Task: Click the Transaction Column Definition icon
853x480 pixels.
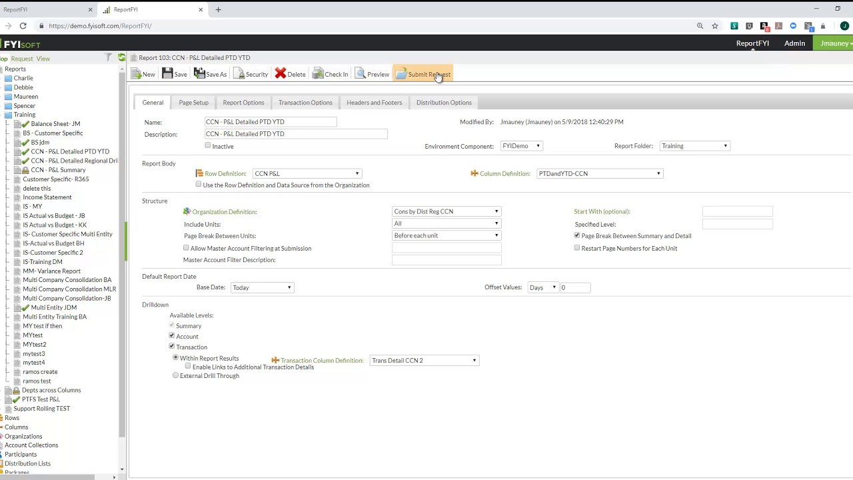Action: (x=275, y=360)
